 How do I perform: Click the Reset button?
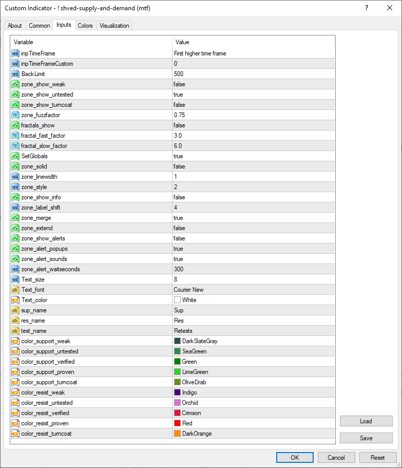[377, 458]
